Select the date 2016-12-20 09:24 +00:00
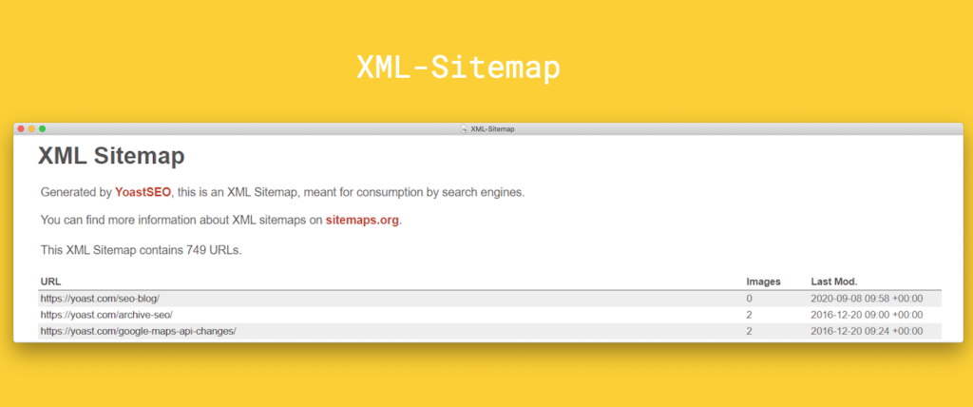973x407 pixels. pos(867,331)
